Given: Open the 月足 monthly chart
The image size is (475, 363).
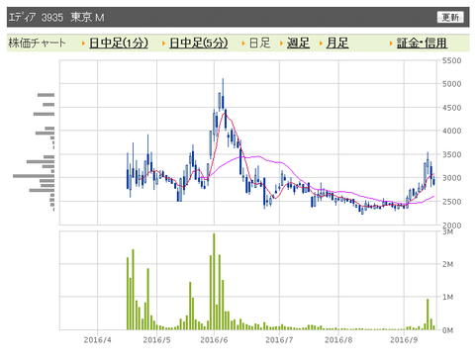Looking at the screenshot, I should 337,43.
